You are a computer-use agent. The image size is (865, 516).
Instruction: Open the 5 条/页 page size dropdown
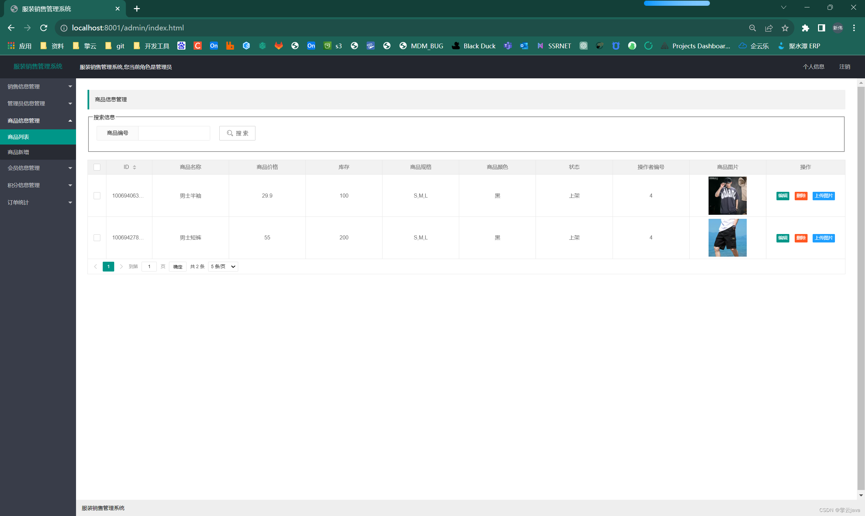[x=223, y=267]
